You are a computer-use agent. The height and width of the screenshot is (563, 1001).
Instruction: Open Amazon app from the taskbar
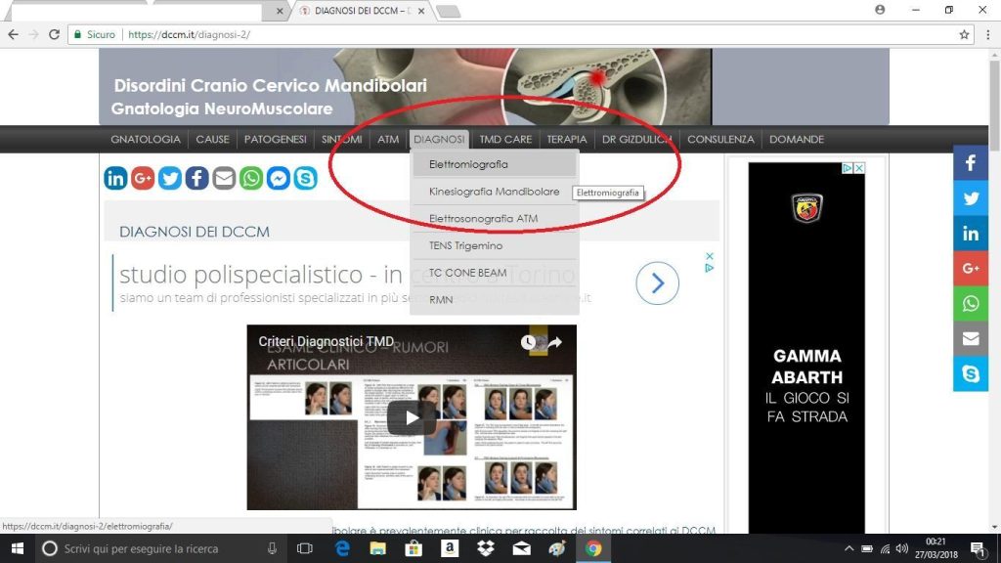tap(450, 548)
